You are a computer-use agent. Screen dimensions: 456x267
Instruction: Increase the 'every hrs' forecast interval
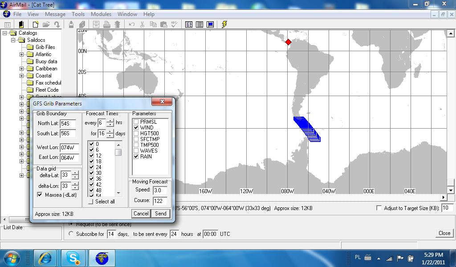110,121
